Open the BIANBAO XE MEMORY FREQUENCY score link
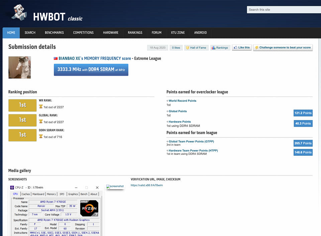The height and width of the screenshot is (236, 321). point(95,58)
